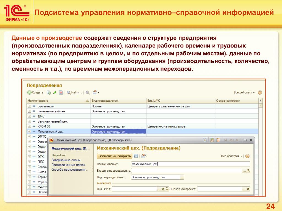282x211 pixels.
Task: Click the red X delete-mark icon in list toolbar
Action: point(61,93)
